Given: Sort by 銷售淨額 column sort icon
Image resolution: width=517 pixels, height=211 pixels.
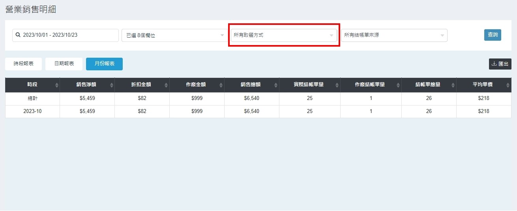Looking at the screenshot, I should [112, 85].
